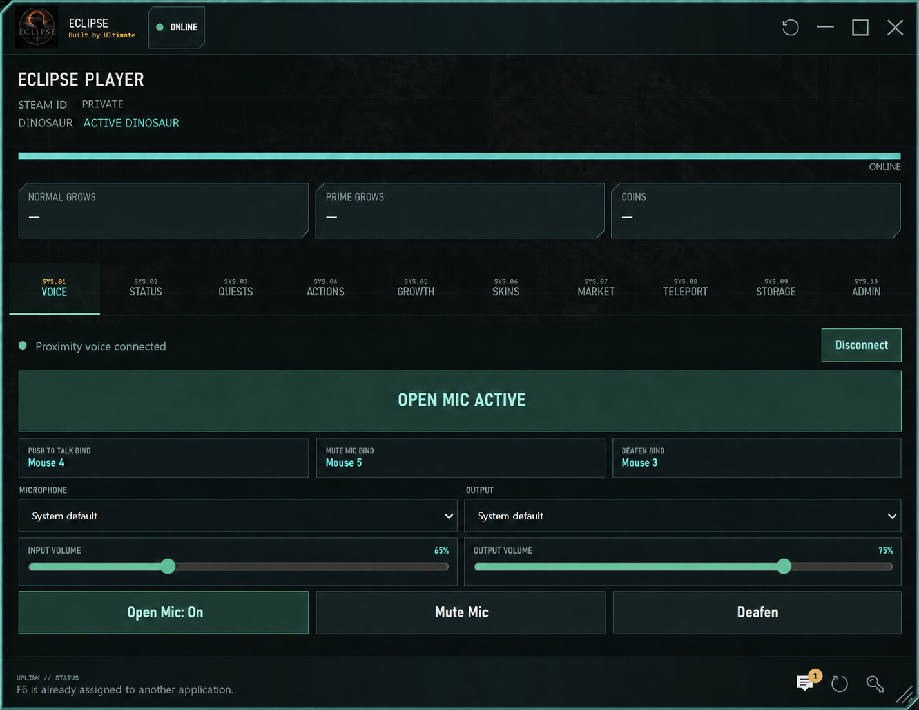Click the 65% input volume value

(x=441, y=550)
